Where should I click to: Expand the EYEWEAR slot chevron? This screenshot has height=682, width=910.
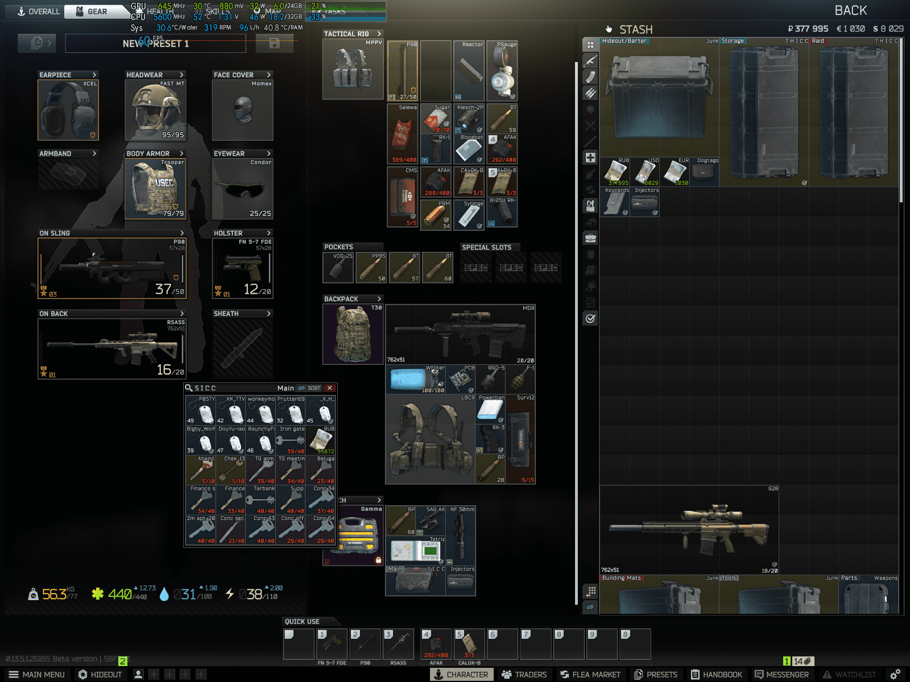tap(269, 153)
